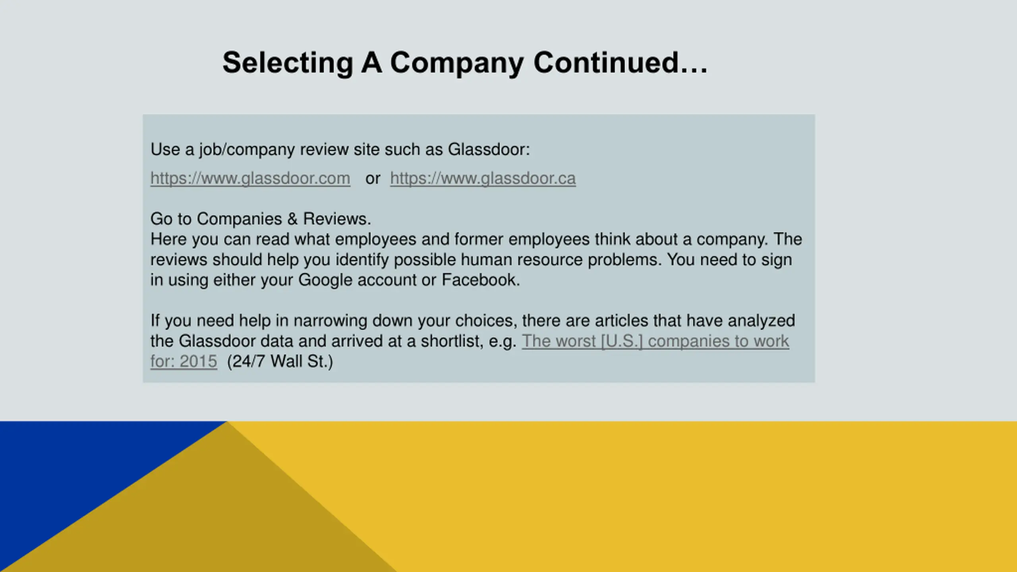Select the blue triangle shape
This screenshot has height=572, width=1017.
79,469
